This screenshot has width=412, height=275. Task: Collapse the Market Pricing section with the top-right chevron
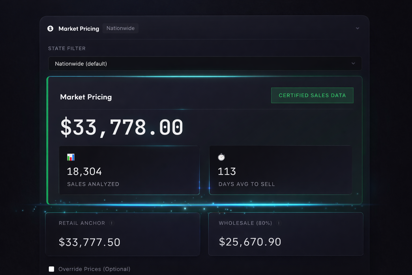pos(358,28)
